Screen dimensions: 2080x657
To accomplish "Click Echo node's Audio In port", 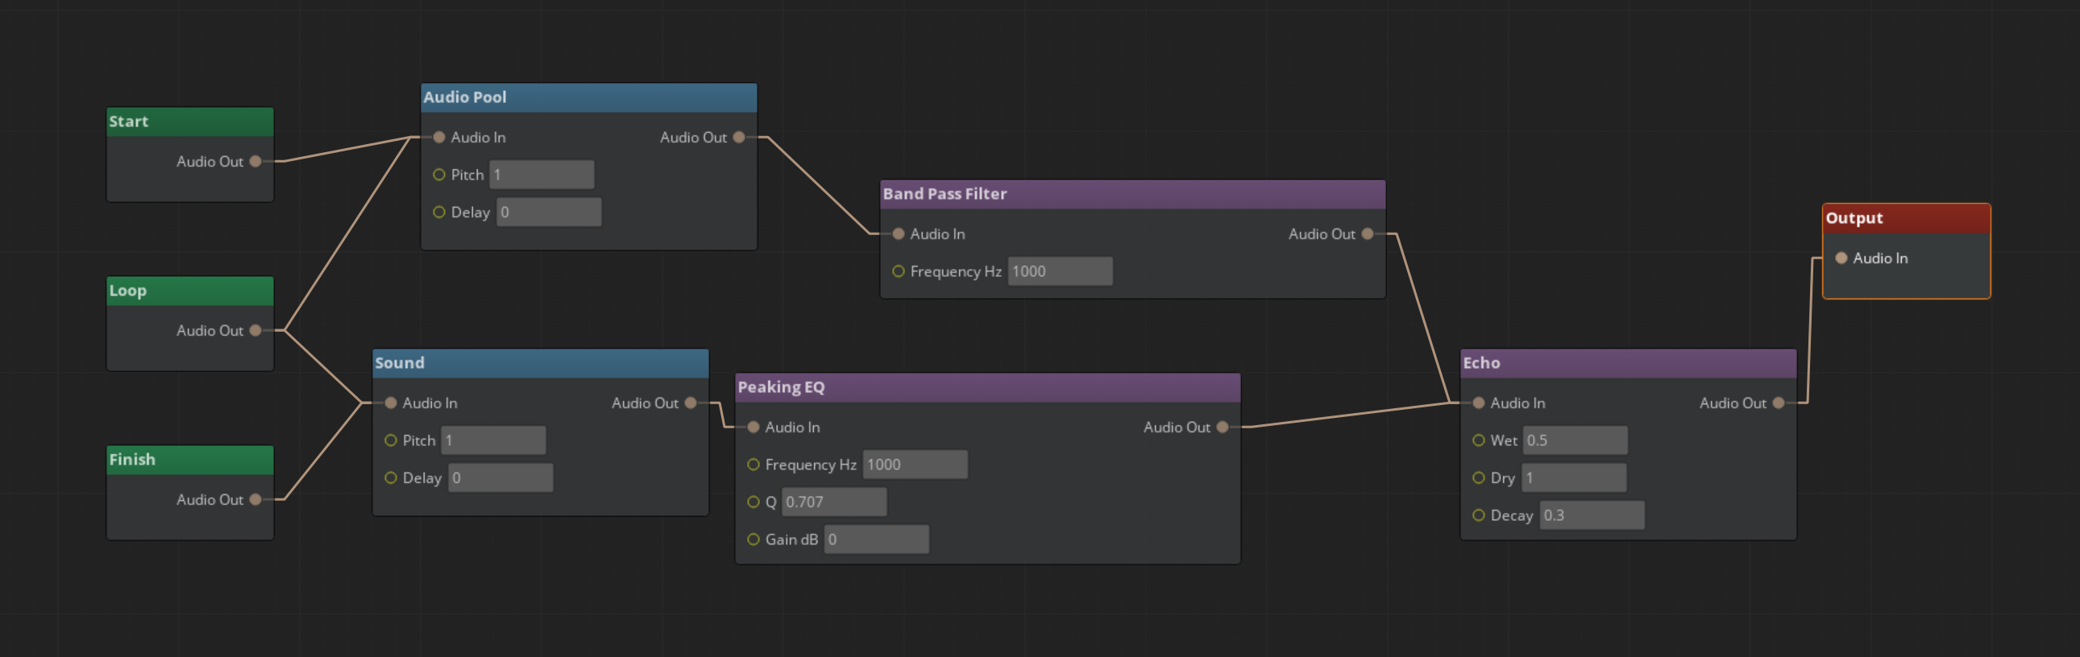I will coord(1479,403).
